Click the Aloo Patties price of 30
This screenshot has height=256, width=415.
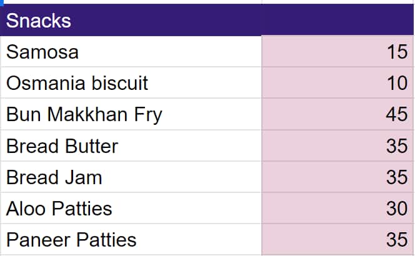click(x=337, y=209)
